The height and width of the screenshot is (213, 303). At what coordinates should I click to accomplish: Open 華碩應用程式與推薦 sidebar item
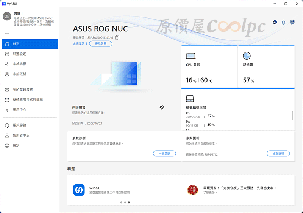(x=30, y=100)
